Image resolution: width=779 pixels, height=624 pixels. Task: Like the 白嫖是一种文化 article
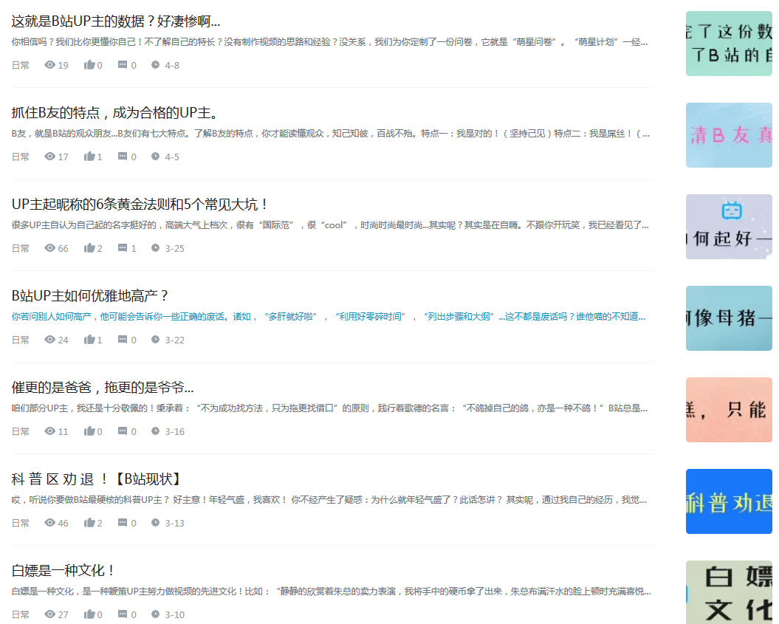89,614
